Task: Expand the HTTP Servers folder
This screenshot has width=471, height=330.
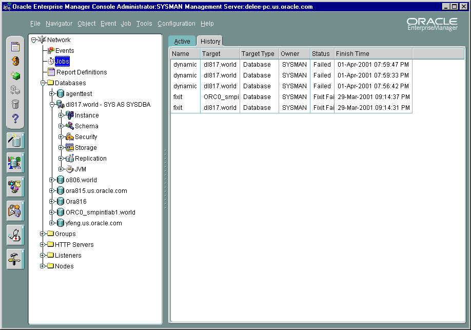Action: (x=43, y=245)
